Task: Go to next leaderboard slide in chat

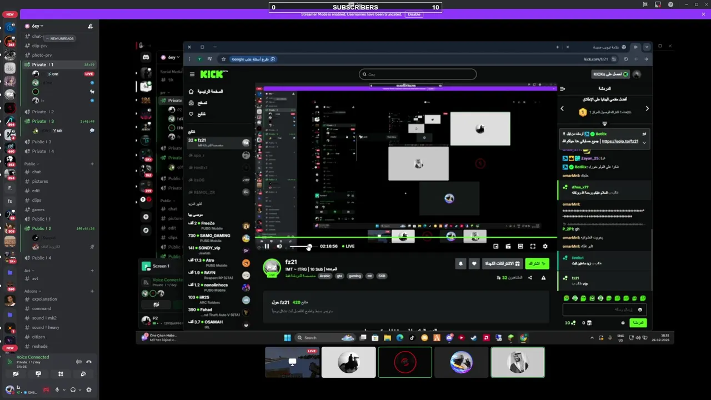Action: pyautogui.click(x=647, y=109)
